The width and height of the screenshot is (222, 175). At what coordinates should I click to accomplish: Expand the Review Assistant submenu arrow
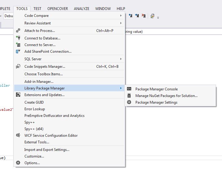[121, 23]
